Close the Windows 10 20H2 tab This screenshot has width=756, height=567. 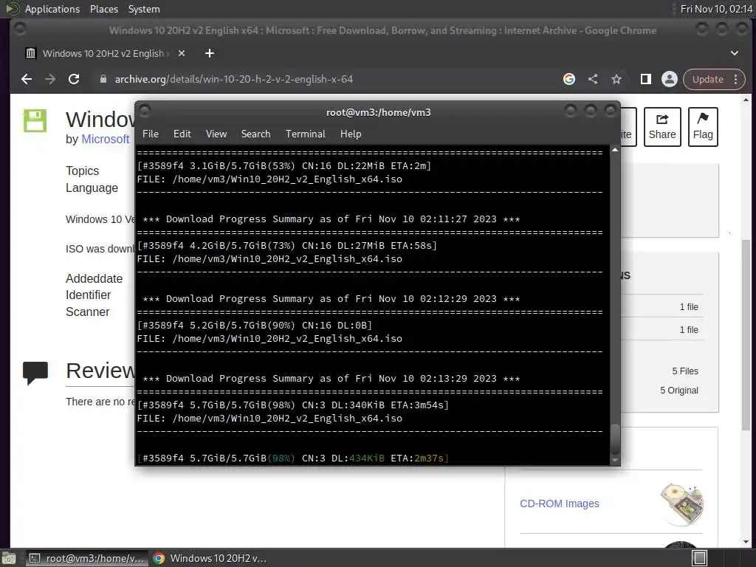[x=182, y=53]
